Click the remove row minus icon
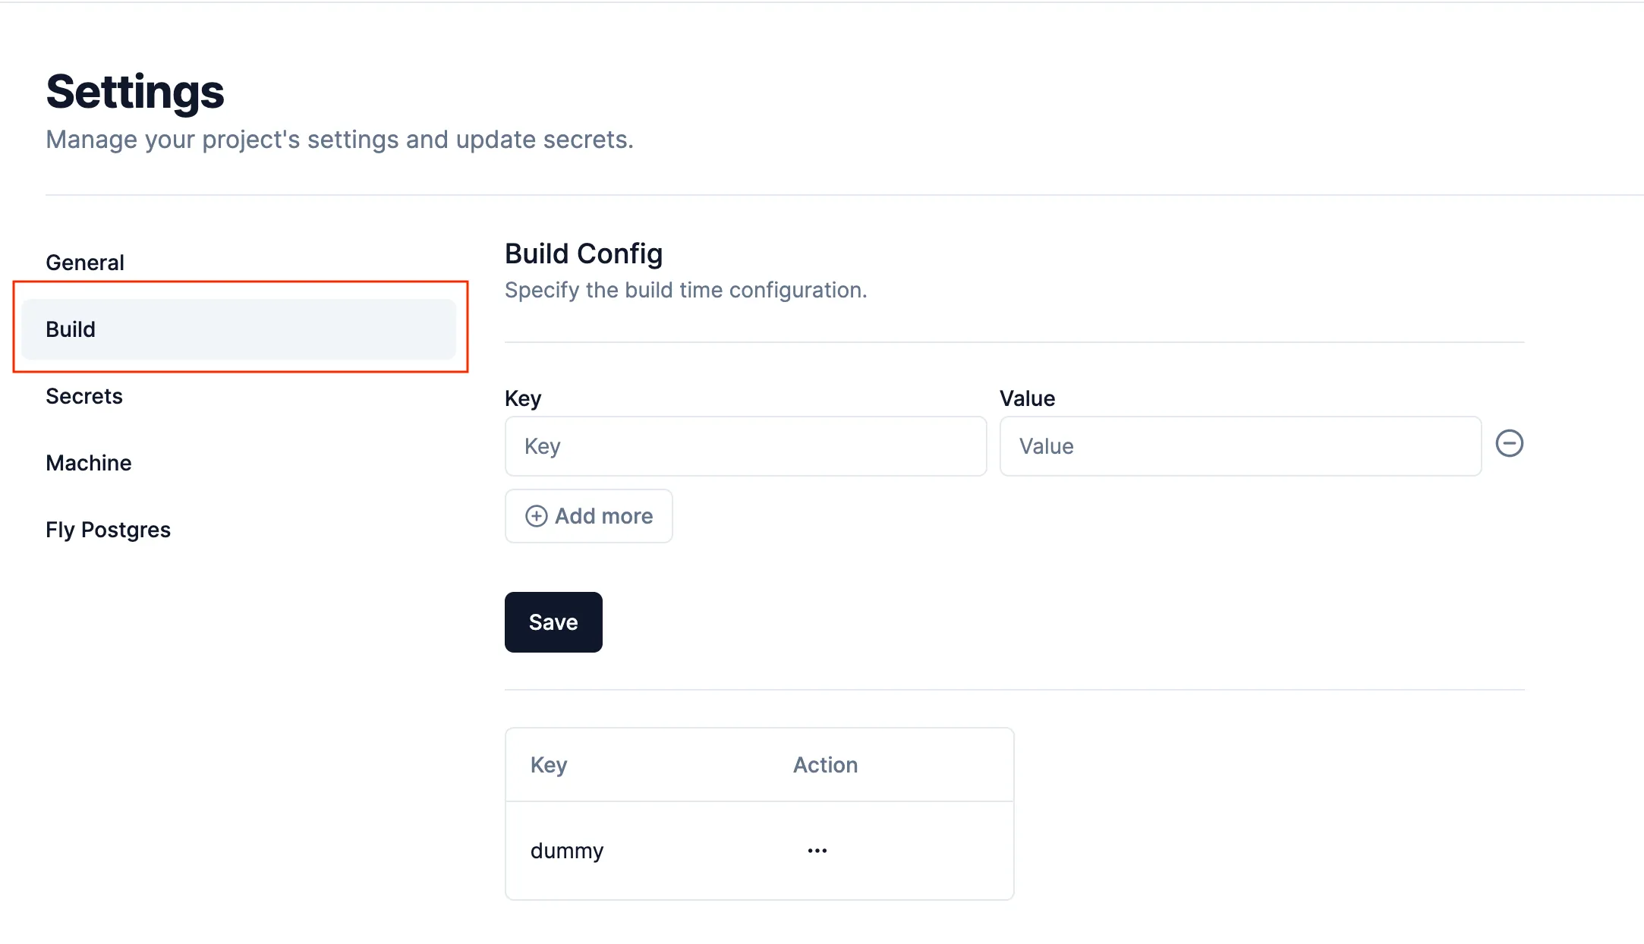Viewport: 1644px width, 944px height. pos(1510,445)
